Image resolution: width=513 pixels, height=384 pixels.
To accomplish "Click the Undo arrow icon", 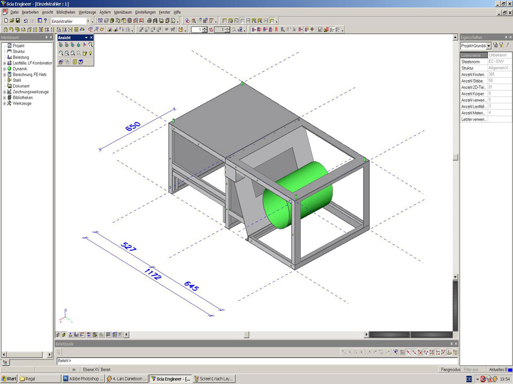I will point(25,21).
